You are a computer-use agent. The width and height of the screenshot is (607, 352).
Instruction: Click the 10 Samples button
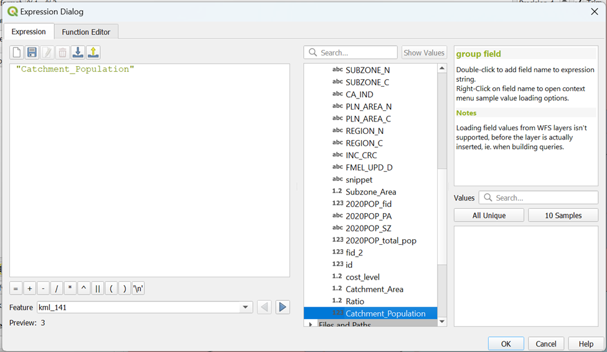pos(563,216)
